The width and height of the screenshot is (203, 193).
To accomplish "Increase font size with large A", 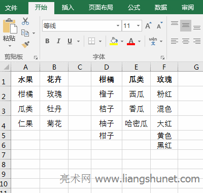I will [148, 25].
